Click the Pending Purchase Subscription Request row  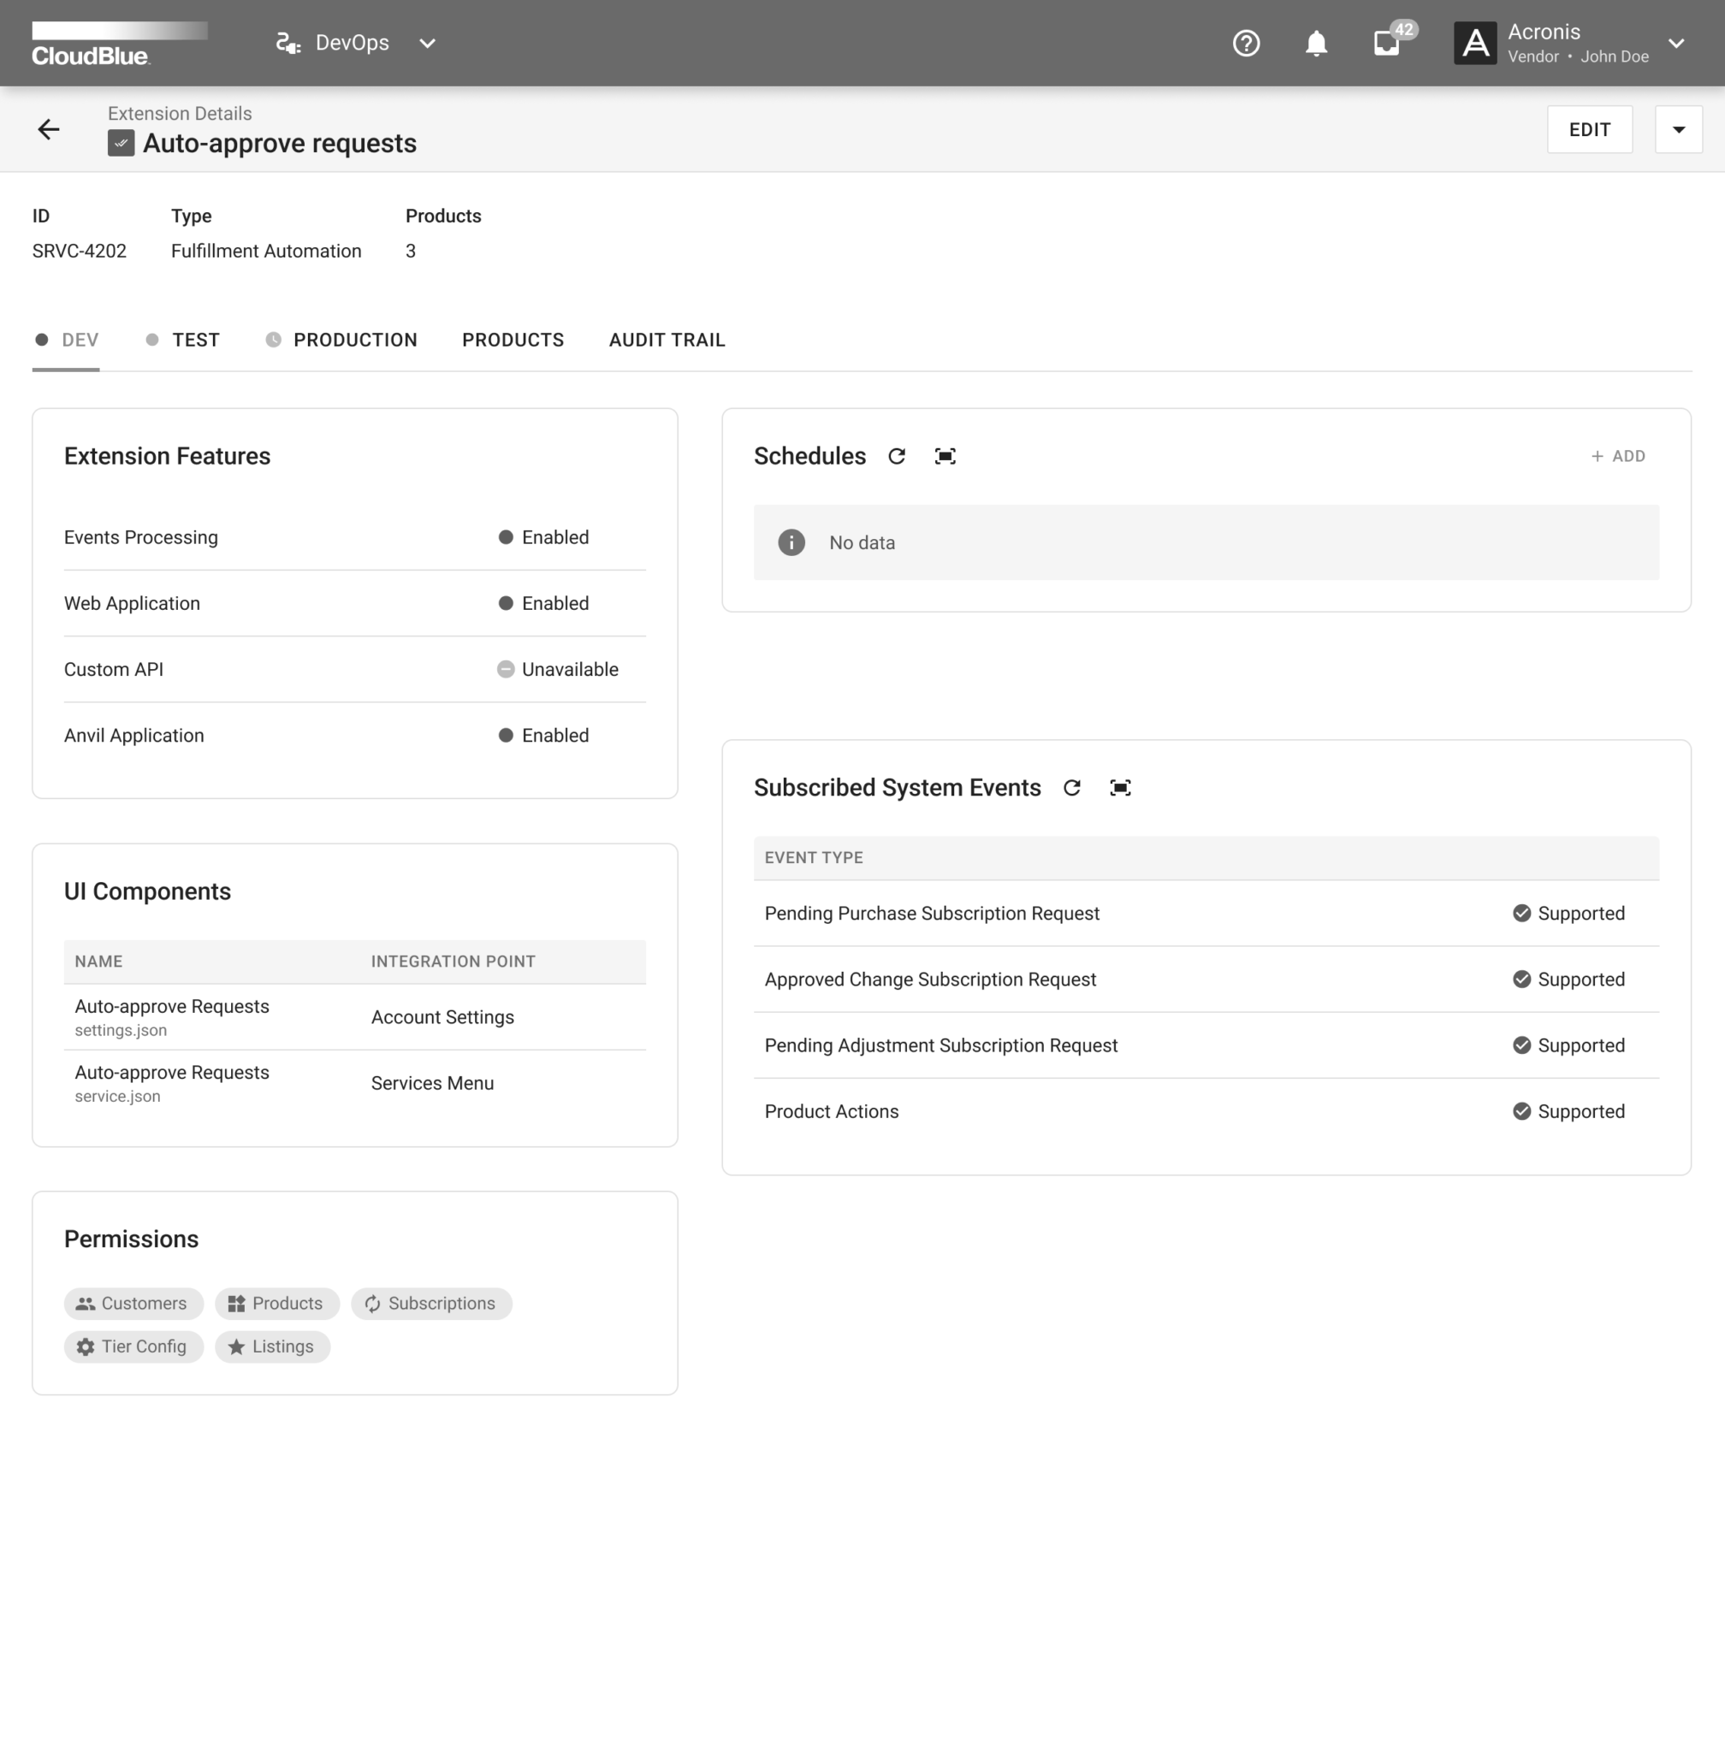click(x=1206, y=912)
